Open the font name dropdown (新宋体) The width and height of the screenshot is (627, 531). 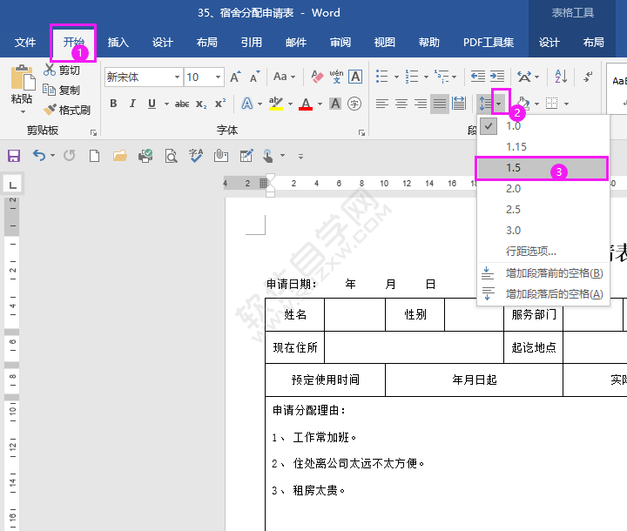click(177, 77)
